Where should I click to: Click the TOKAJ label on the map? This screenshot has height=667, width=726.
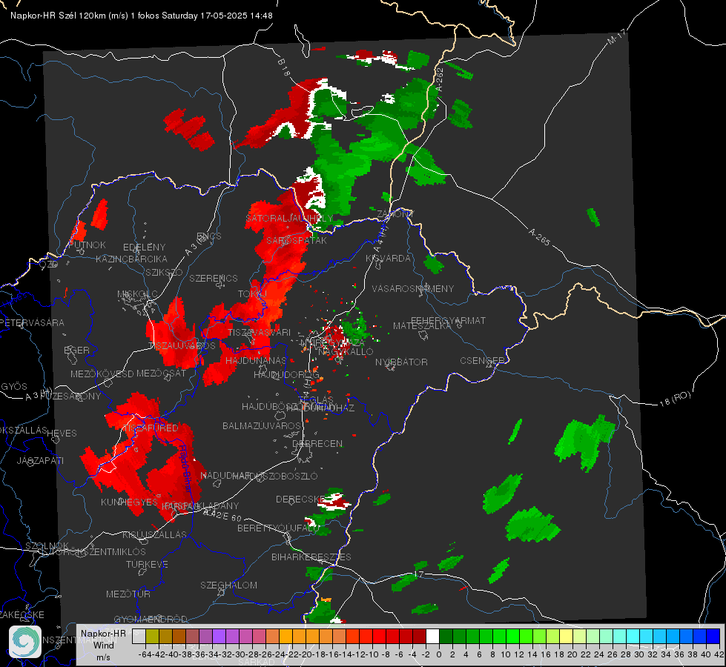pyautogui.click(x=252, y=294)
